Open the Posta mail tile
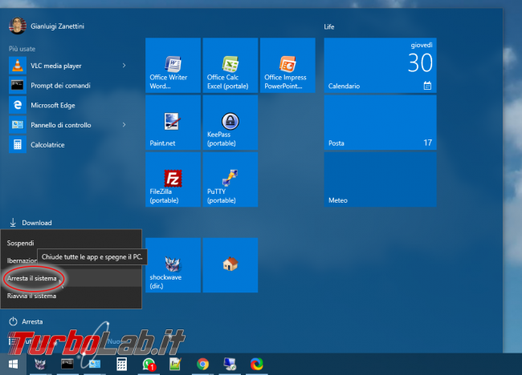This screenshot has height=375, width=522. click(380, 123)
